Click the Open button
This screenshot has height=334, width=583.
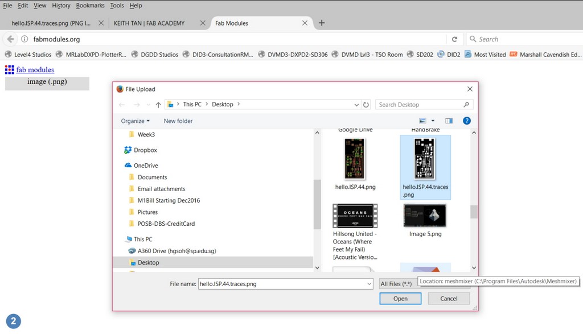coord(400,298)
